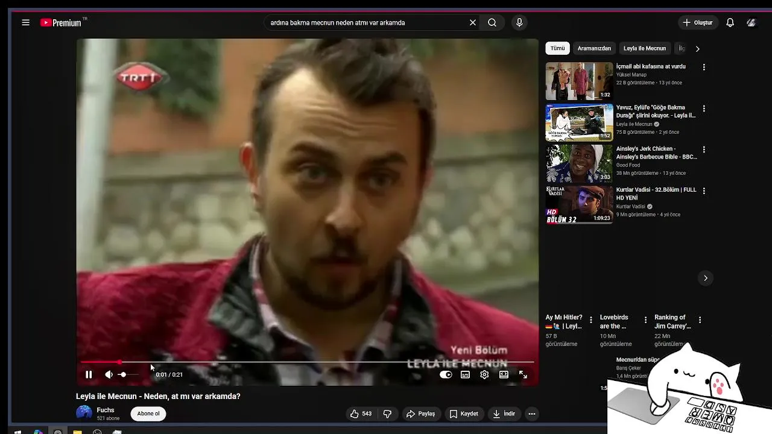Open the player settings gear
Image resolution: width=772 pixels, height=434 pixels.
[484, 374]
